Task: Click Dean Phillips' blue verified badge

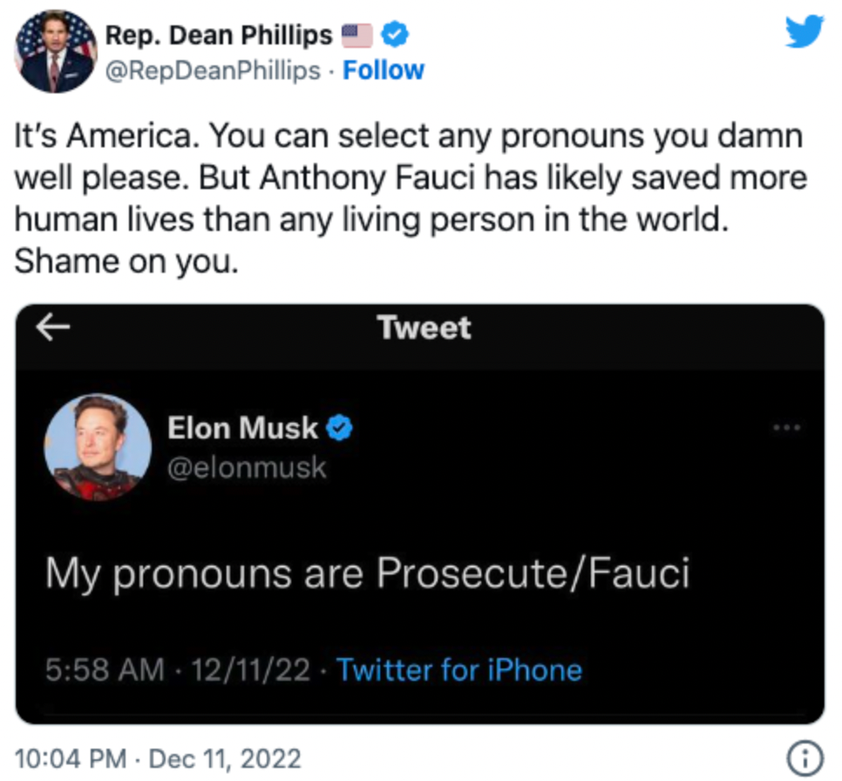Action: [395, 35]
